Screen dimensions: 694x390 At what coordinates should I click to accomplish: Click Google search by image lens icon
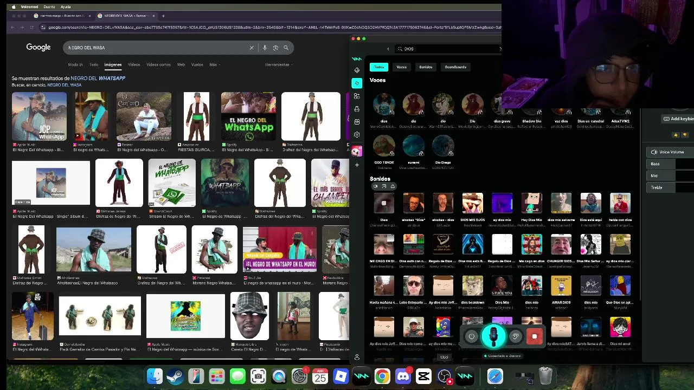tap(275, 48)
